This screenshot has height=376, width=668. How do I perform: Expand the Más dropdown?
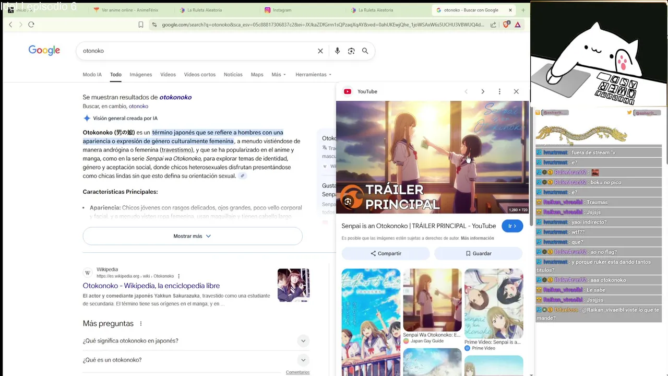click(x=279, y=75)
